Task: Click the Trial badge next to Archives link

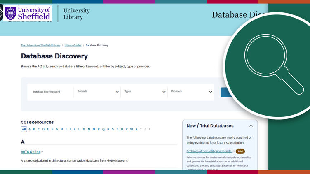Action: (x=240, y=151)
